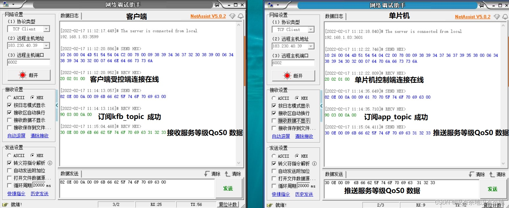The height and width of the screenshot is (208, 509).
Task: Open NetAssist V5.0.2 link in left window
Action: [x=208, y=16]
